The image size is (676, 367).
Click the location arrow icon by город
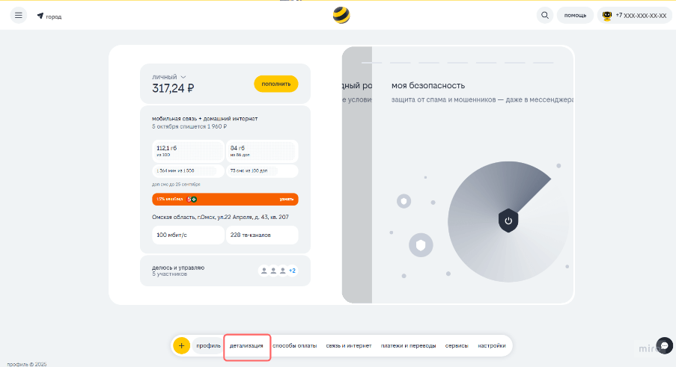40,16
